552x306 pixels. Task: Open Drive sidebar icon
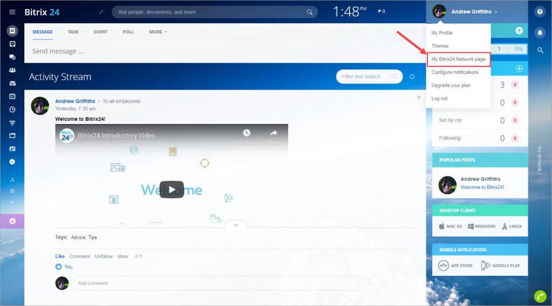(x=12, y=84)
